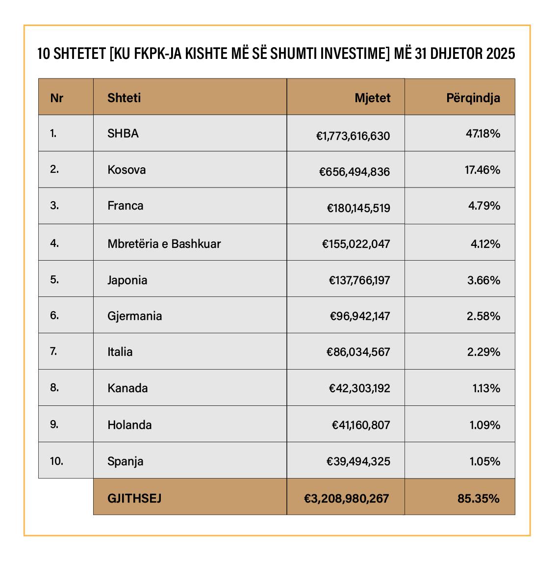This screenshot has width=557, height=561.
Task: Select the Spanja country cell
Action: click(126, 461)
